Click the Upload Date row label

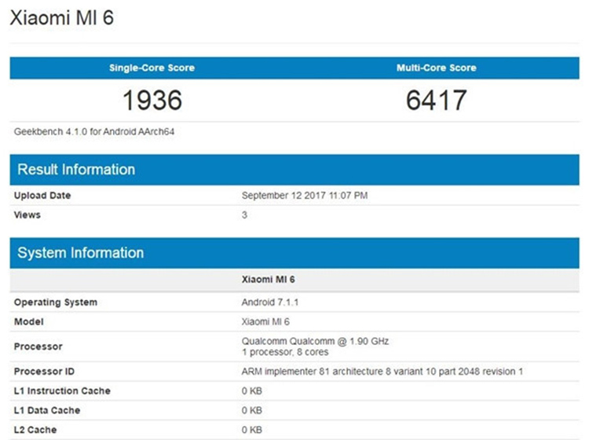[x=42, y=196]
